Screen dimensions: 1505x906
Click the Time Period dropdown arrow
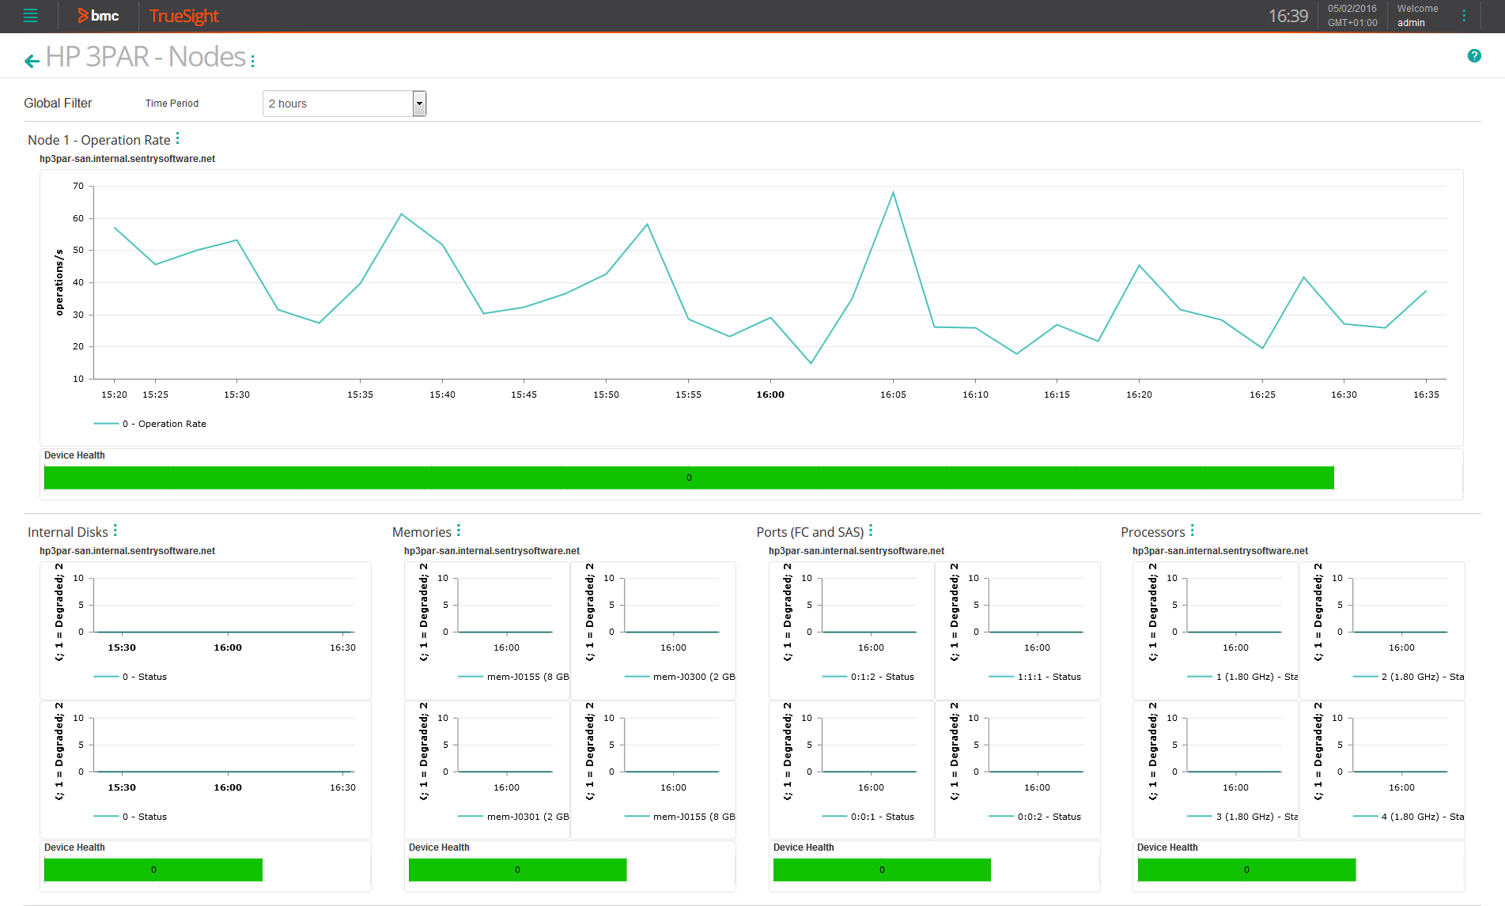point(419,104)
